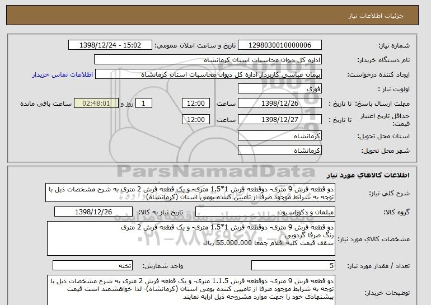The image size is (431, 305).
Task: Click the استان محل تحویل field
Action: click(x=279, y=136)
